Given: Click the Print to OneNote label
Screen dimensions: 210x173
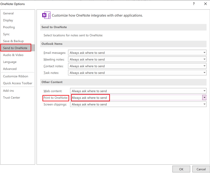Looking at the screenshot, I should point(56,98).
